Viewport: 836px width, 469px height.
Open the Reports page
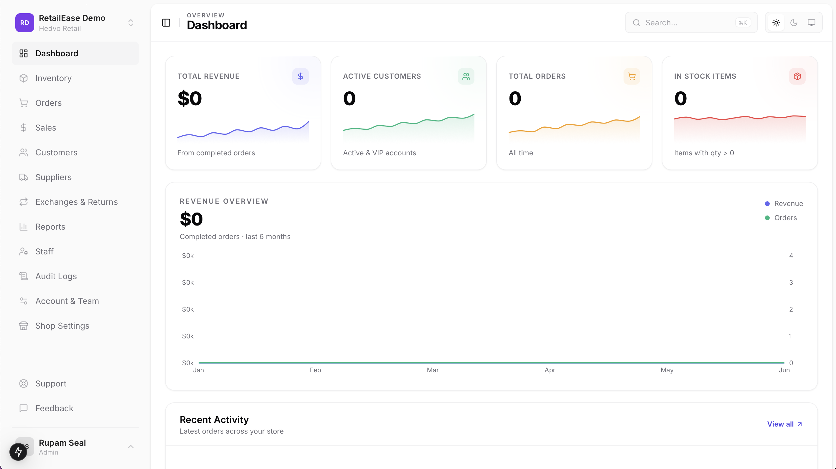coord(75,227)
